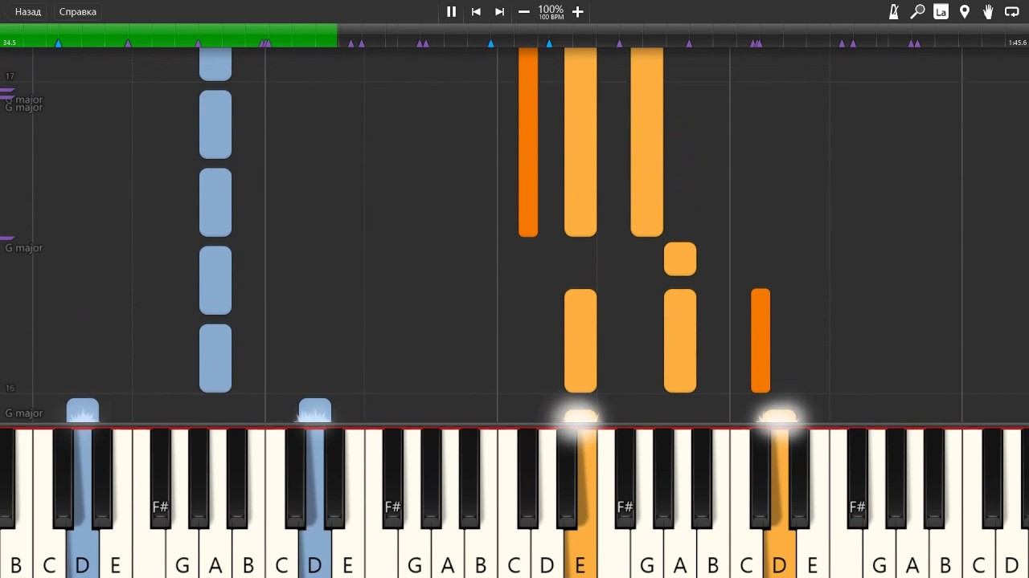This screenshot has height=578, width=1029.
Task: Click measure number 17 label
Action: 10,76
